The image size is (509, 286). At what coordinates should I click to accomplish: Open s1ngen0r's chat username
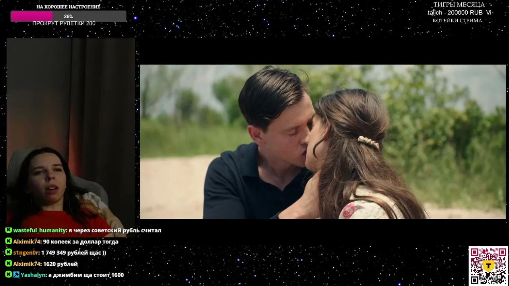[x=26, y=253]
